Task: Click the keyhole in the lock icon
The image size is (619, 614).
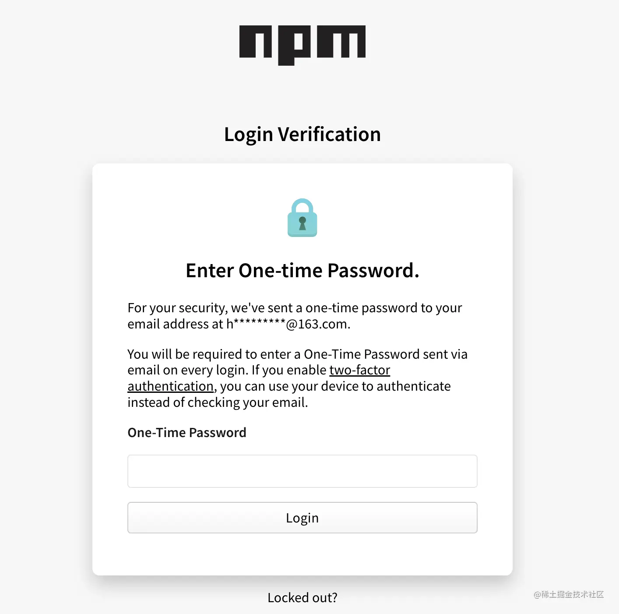Action: 302,223
